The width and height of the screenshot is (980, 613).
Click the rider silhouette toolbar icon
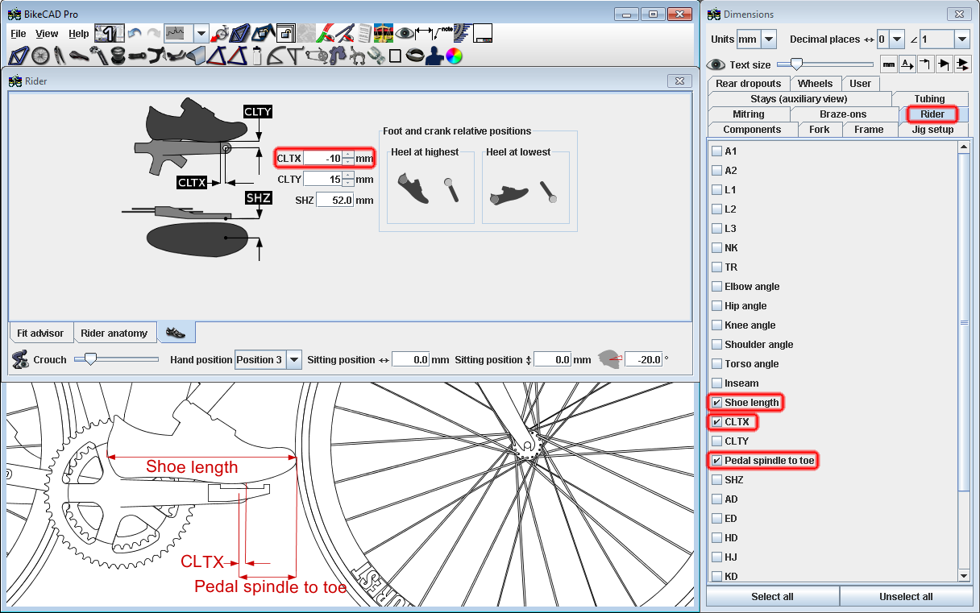click(434, 56)
